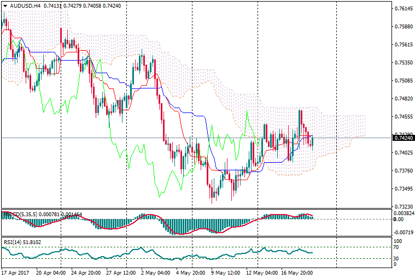Click the 9 May 12:00 time label
This screenshot has height=279, width=415.
(225, 272)
